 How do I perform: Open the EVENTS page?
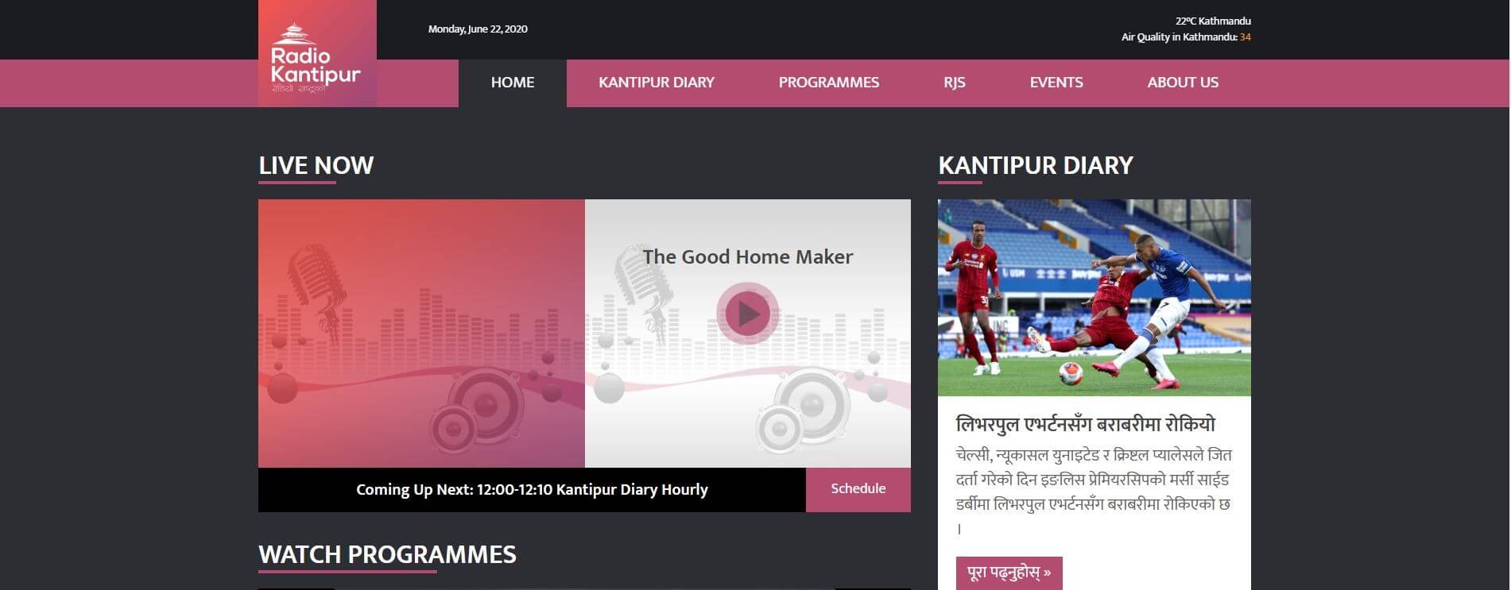coord(1056,83)
